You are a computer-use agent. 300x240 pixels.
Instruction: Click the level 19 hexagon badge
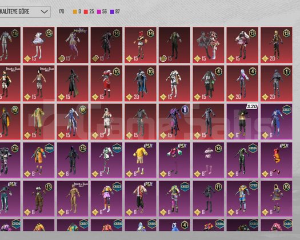click(x=15, y=110)
